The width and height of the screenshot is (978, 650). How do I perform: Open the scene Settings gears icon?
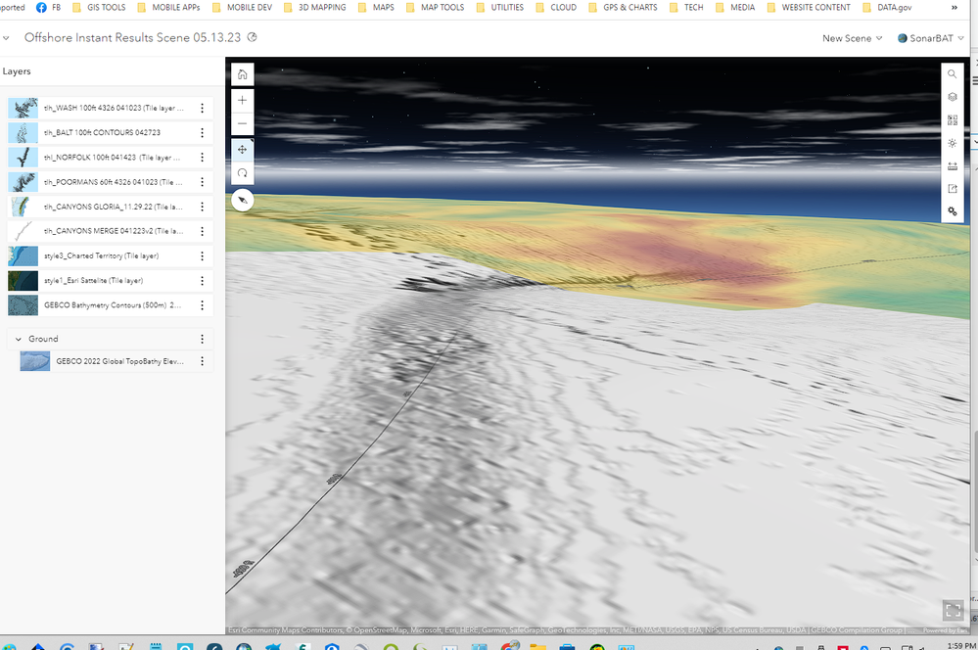(x=953, y=211)
